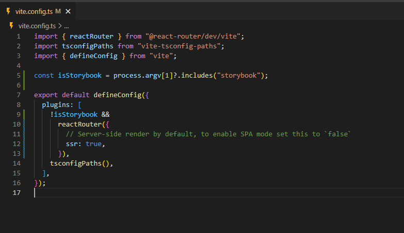Close the vite.config.ts tab

pos(68,11)
